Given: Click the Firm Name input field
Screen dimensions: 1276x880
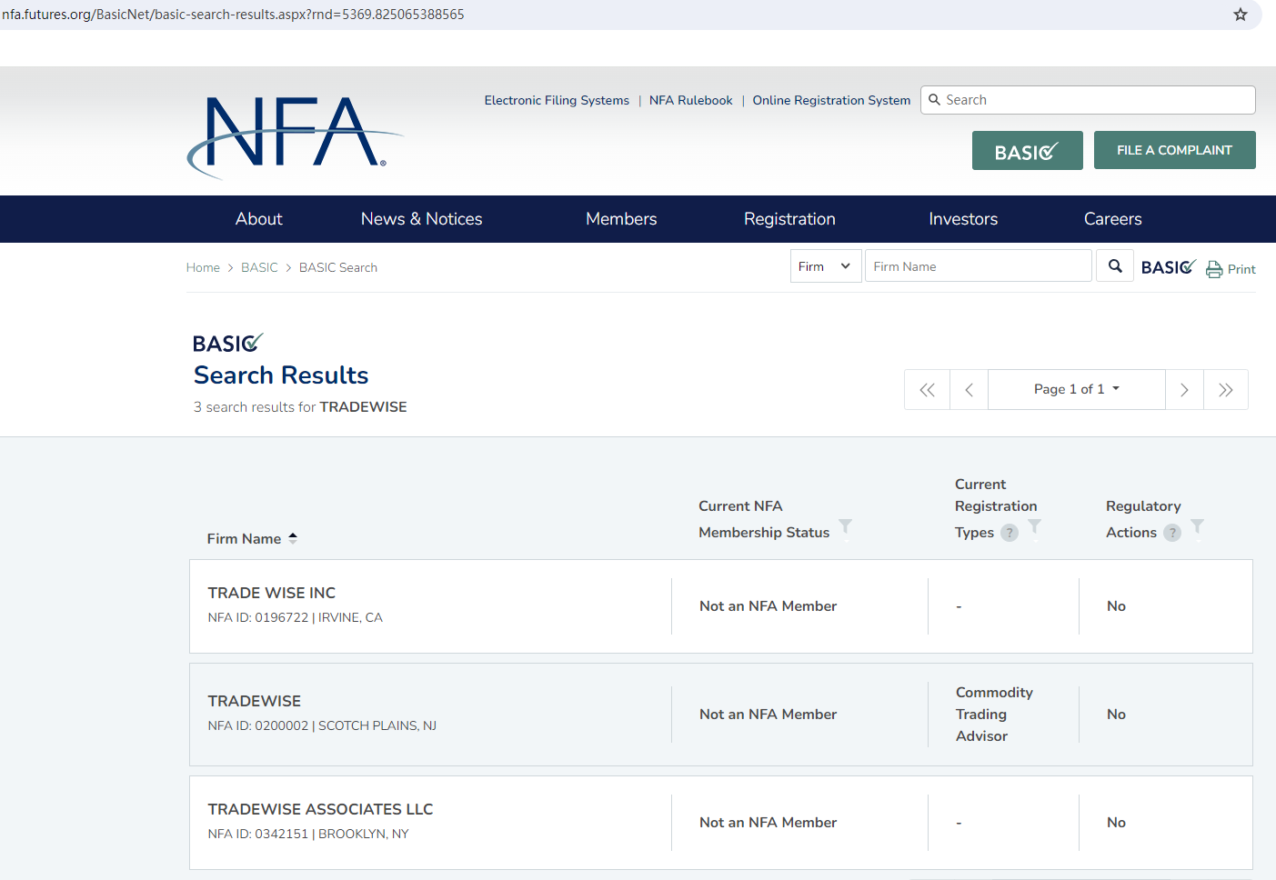Looking at the screenshot, I should (x=978, y=266).
